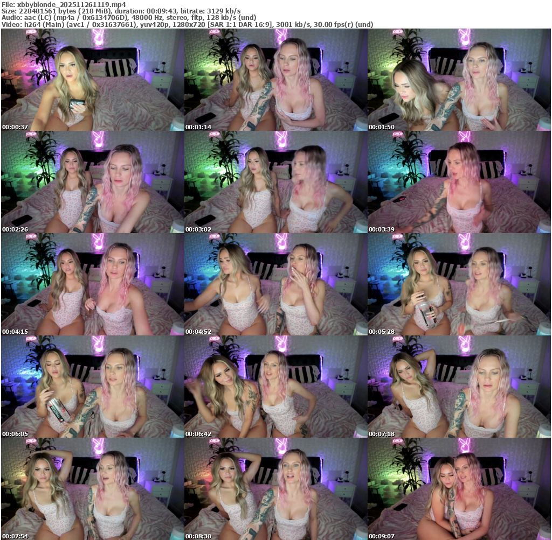Open the thumbnail frame stamped 00:00:37
The image size is (552, 540).
[x=93, y=80]
